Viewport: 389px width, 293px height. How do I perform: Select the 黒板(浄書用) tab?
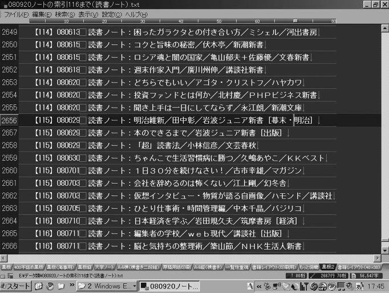point(61,267)
